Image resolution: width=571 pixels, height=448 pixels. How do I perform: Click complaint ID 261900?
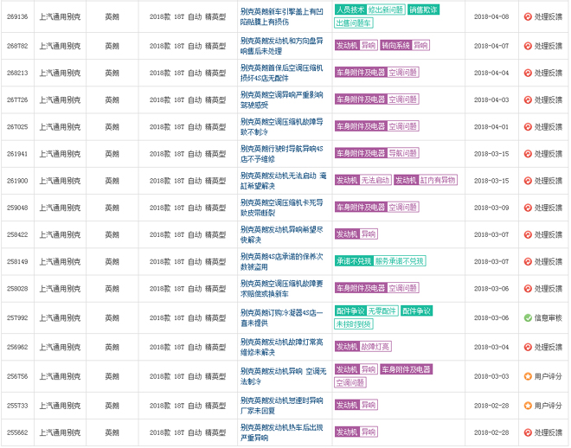(x=17, y=181)
